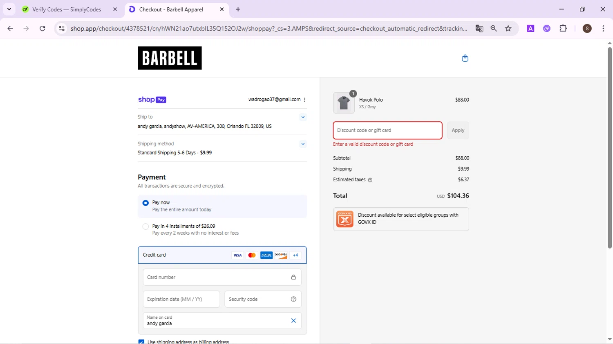Click the Standard Shipping 5-6 Days text
Image resolution: width=613 pixels, height=344 pixels.
coord(175,153)
